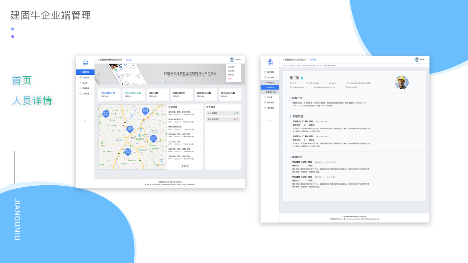Image resolution: width=468 pixels, height=263 pixels.
Task: Expand the 招聘管理 arrow in the homepage sidebar
Action: pyautogui.click(x=91, y=88)
